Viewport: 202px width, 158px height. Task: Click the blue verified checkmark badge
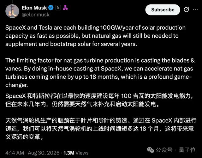51,8
